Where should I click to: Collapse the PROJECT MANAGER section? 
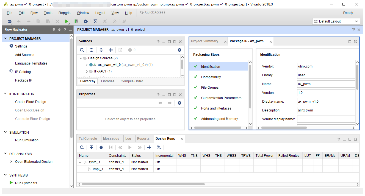click(x=5, y=38)
